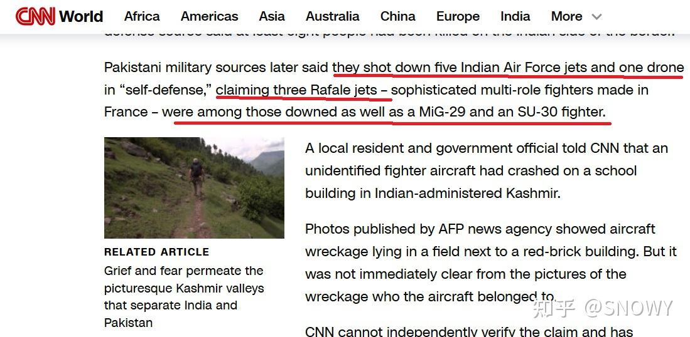
Task: Open the Kashmir valley hiker thumbnail
Action: click(x=194, y=188)
